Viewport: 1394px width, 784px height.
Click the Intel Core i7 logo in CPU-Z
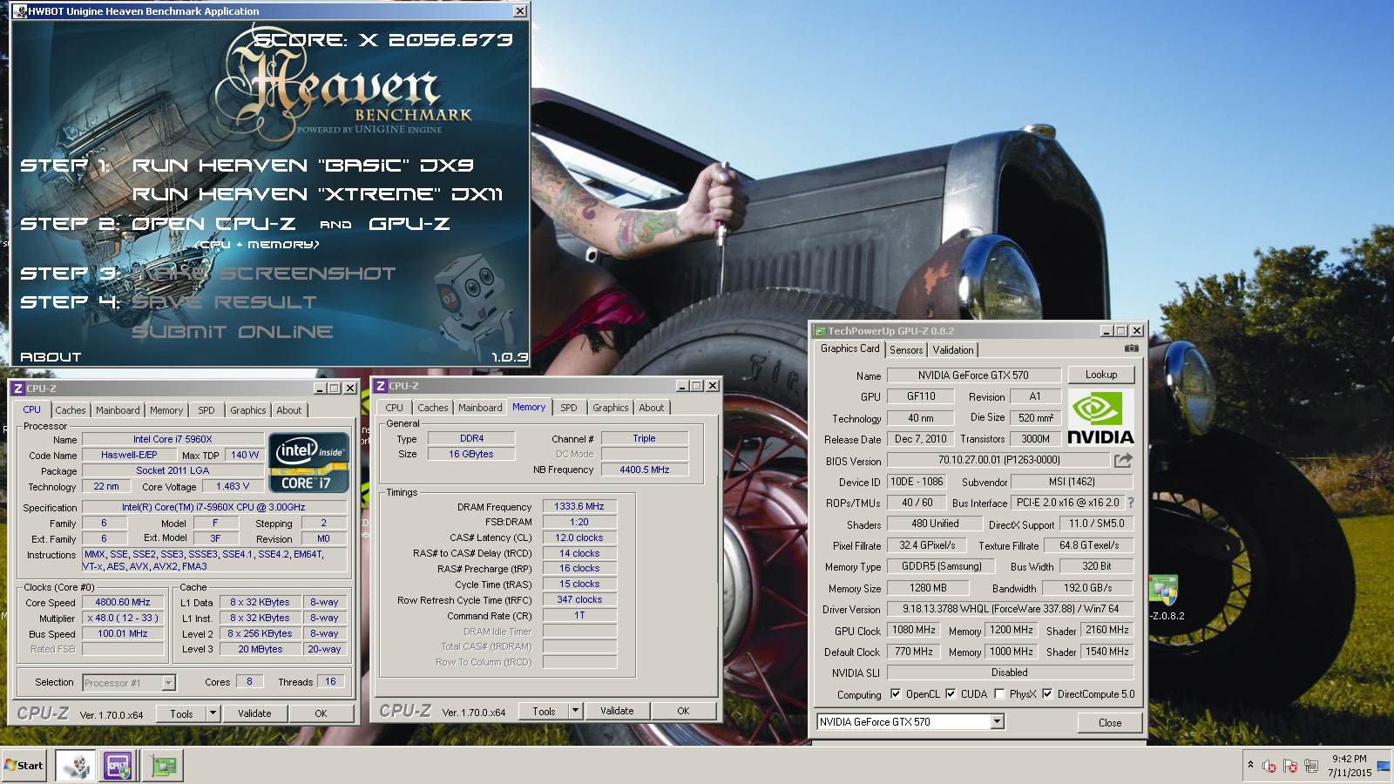pos(310,463)
